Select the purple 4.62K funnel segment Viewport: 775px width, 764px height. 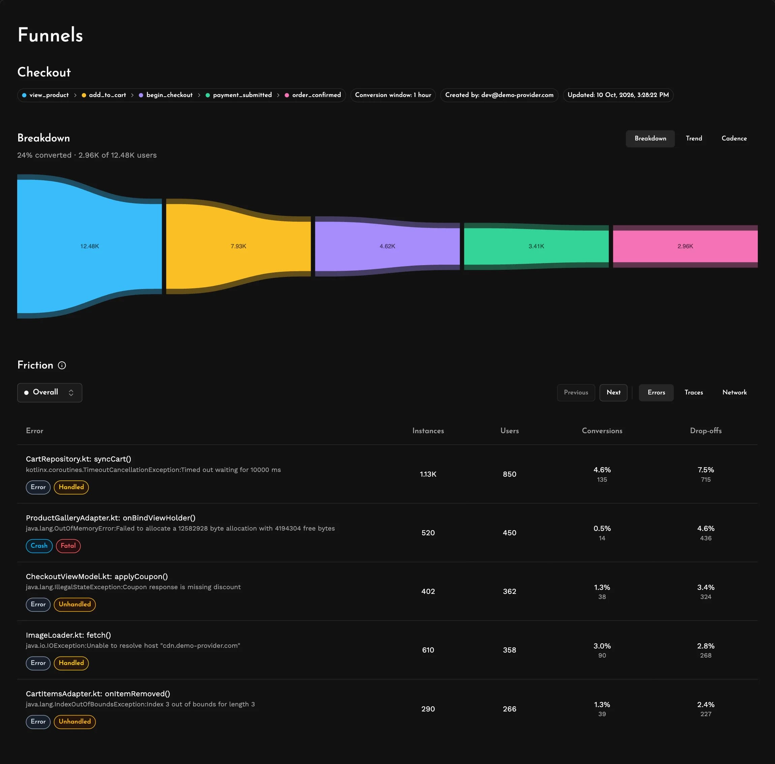(x=387, y=246)
